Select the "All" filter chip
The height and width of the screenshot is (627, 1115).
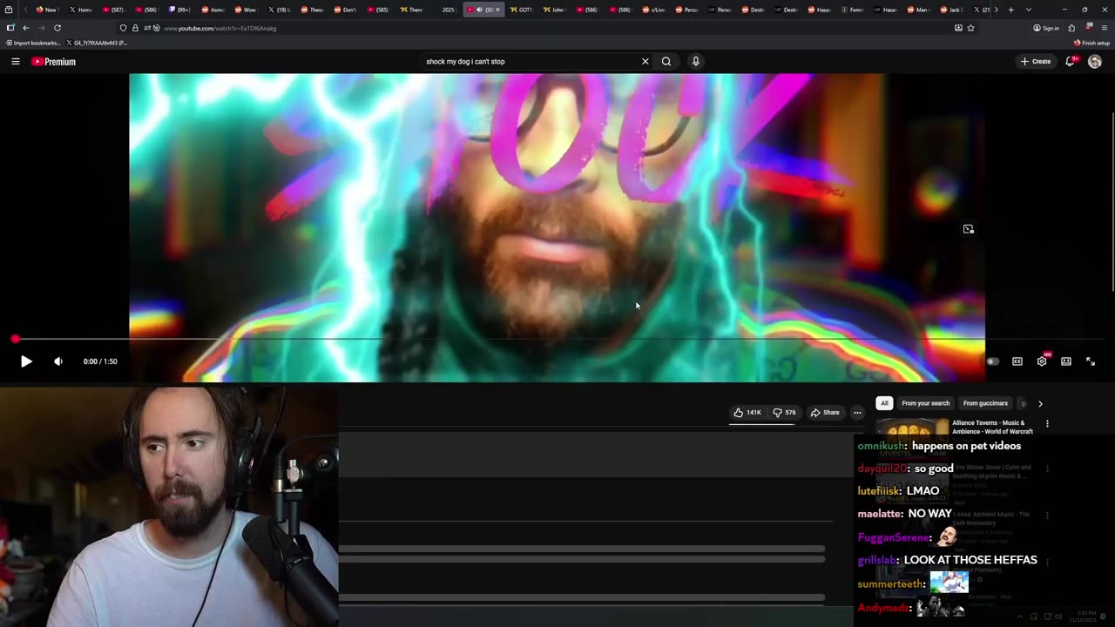coord(884,403)
